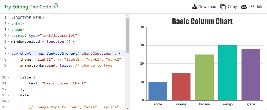Screen dimensions: 267x110
Task: Click the Download text link
Action: click(x=207, y=7)
